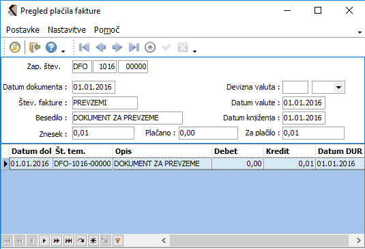
Task: Click the Debet column header
Action: 238,151
